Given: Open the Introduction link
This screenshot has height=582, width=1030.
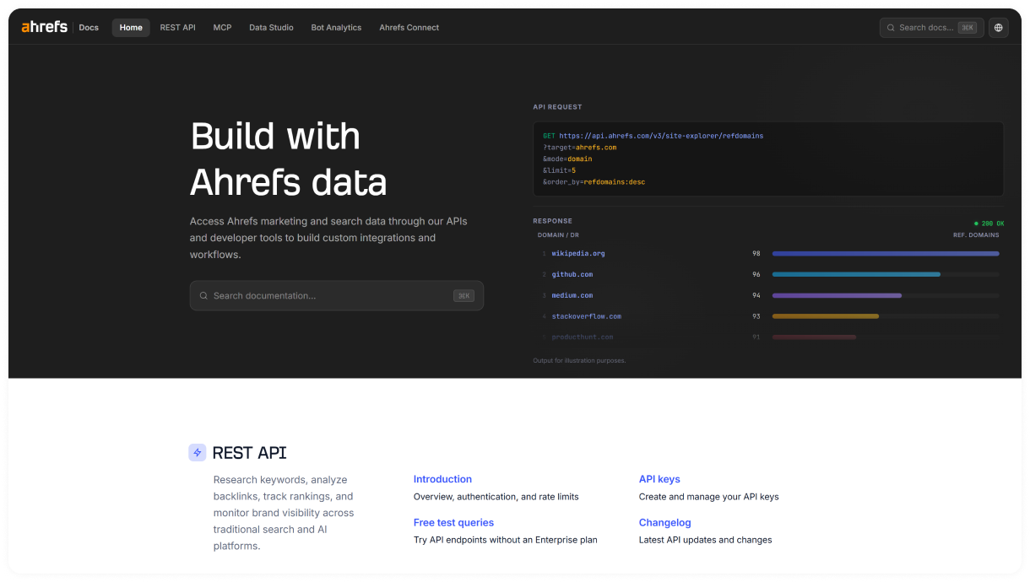Looking at the screenshot, I should click(442, 479).
